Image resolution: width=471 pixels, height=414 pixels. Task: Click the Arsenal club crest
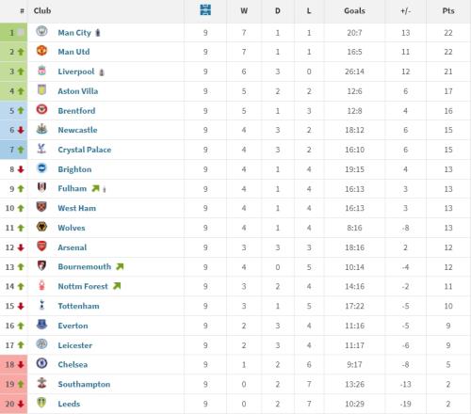click(41, 247)
